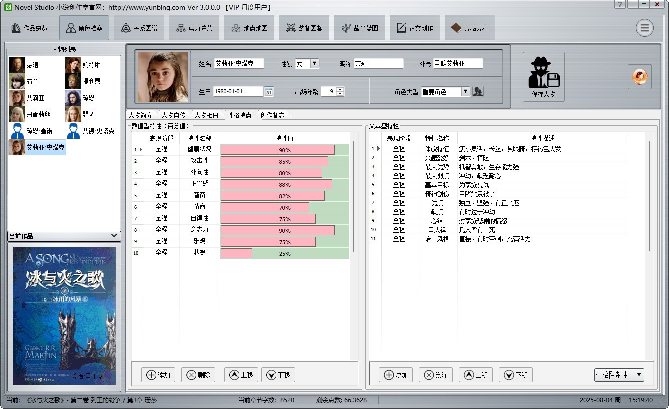The image size is (669, 409).
Task: Click the 保存人物 save character icon
Action: [543, 77]
